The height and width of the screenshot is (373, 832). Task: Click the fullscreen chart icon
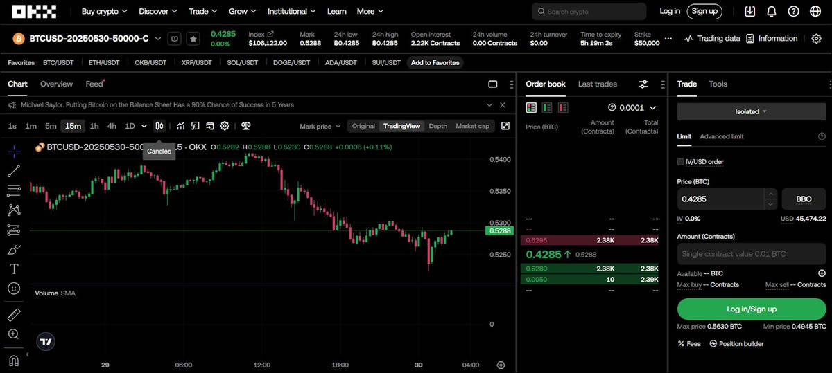pyautogui.click(x=505, y=126)
